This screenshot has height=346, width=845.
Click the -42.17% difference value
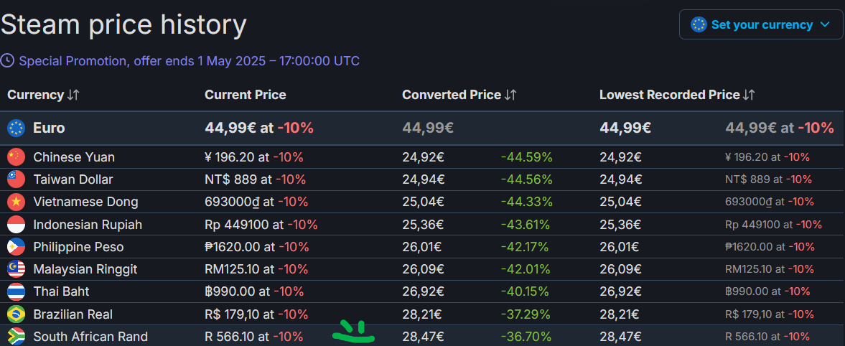coord(524,248)
